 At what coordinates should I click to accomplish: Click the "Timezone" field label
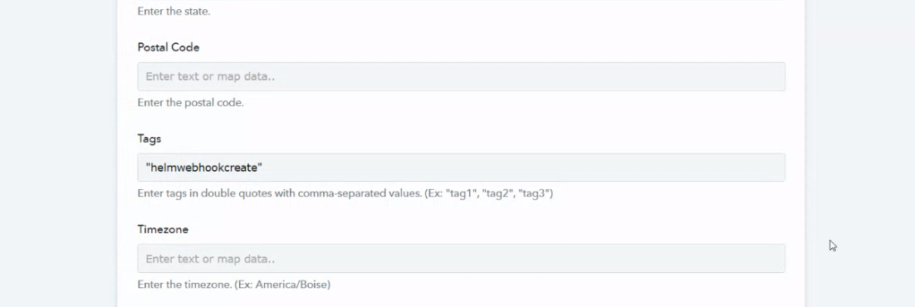(163, 229)
